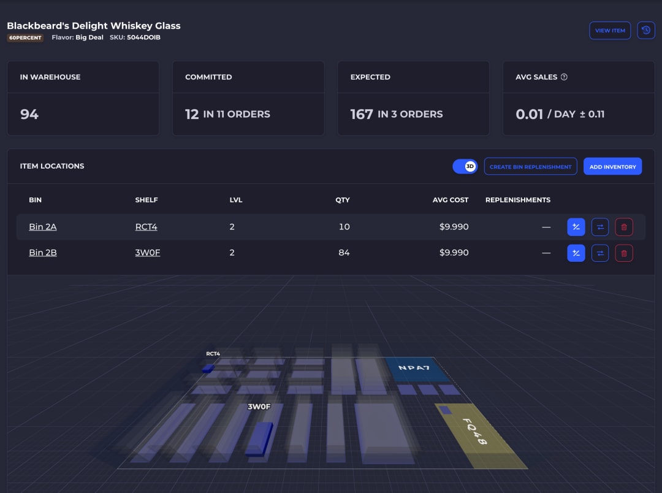Click quantity 10 in Bin 2A row

(x=344, y=227)
